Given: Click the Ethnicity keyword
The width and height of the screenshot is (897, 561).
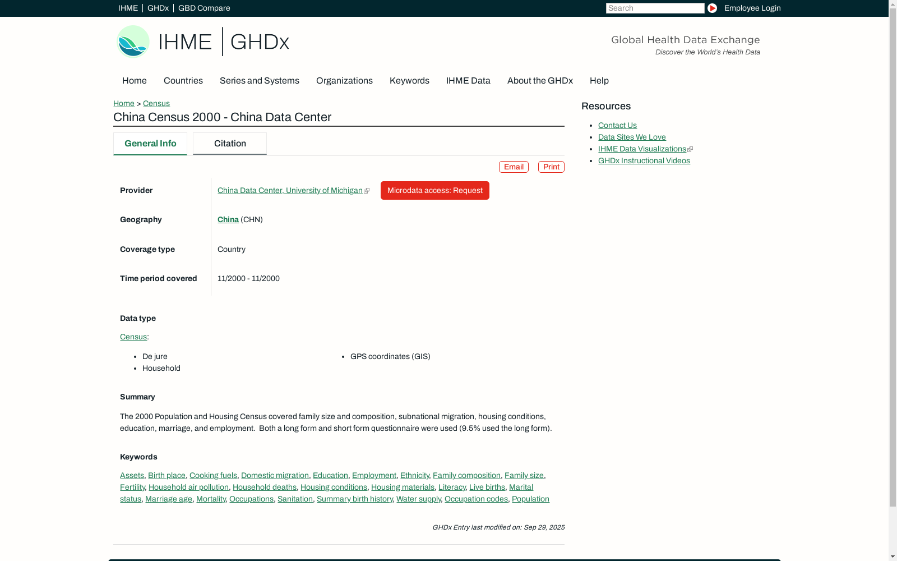Looking at the screenshot, I should tap(414, 476).
